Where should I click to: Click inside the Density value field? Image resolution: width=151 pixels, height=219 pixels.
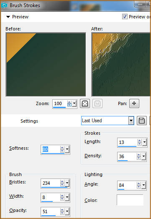pyautogui.click(x=127, y=156)
